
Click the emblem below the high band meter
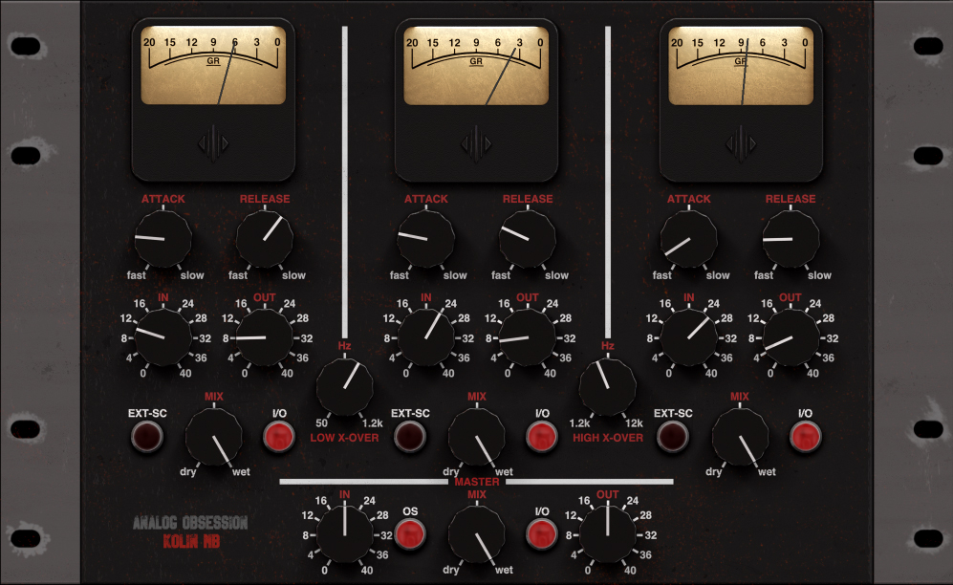[x=741, y=144]
